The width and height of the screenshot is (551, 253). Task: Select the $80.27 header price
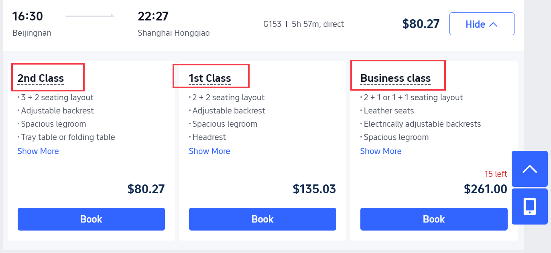[x=421, y=24]
